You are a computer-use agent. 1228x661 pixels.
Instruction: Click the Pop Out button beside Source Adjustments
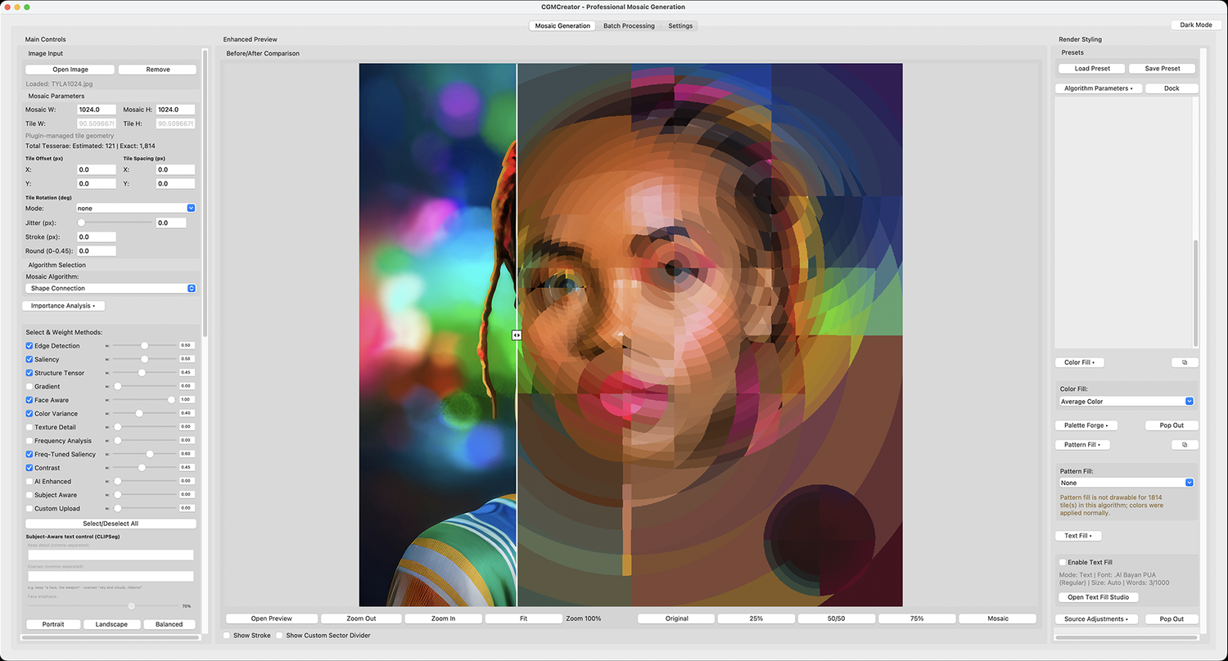tap(1172, 619)
